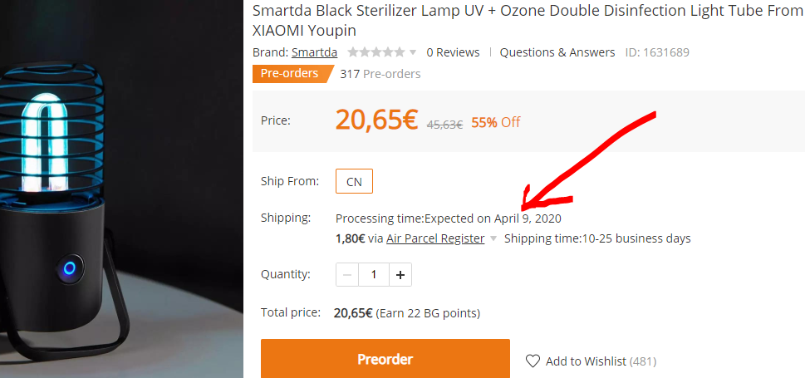Open the 0 Reviews section

pyautogui.click(x=453, y=52)
